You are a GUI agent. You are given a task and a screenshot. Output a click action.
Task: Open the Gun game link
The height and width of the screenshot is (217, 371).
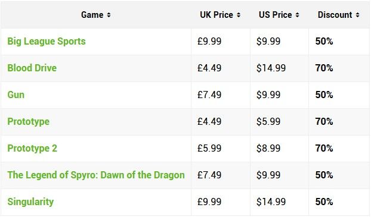(x=16, y=95)
